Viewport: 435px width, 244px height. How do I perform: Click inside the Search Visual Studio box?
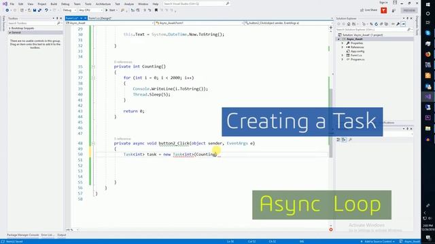click(x=196, y=4)
